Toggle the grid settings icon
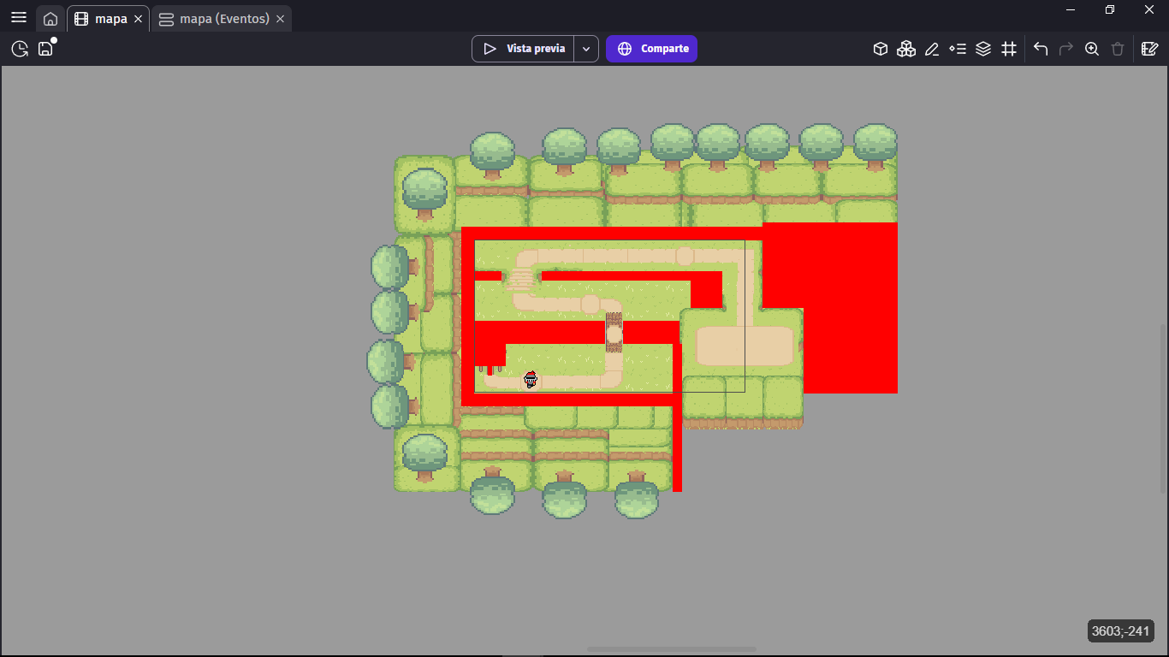 tap(1009, 49)
